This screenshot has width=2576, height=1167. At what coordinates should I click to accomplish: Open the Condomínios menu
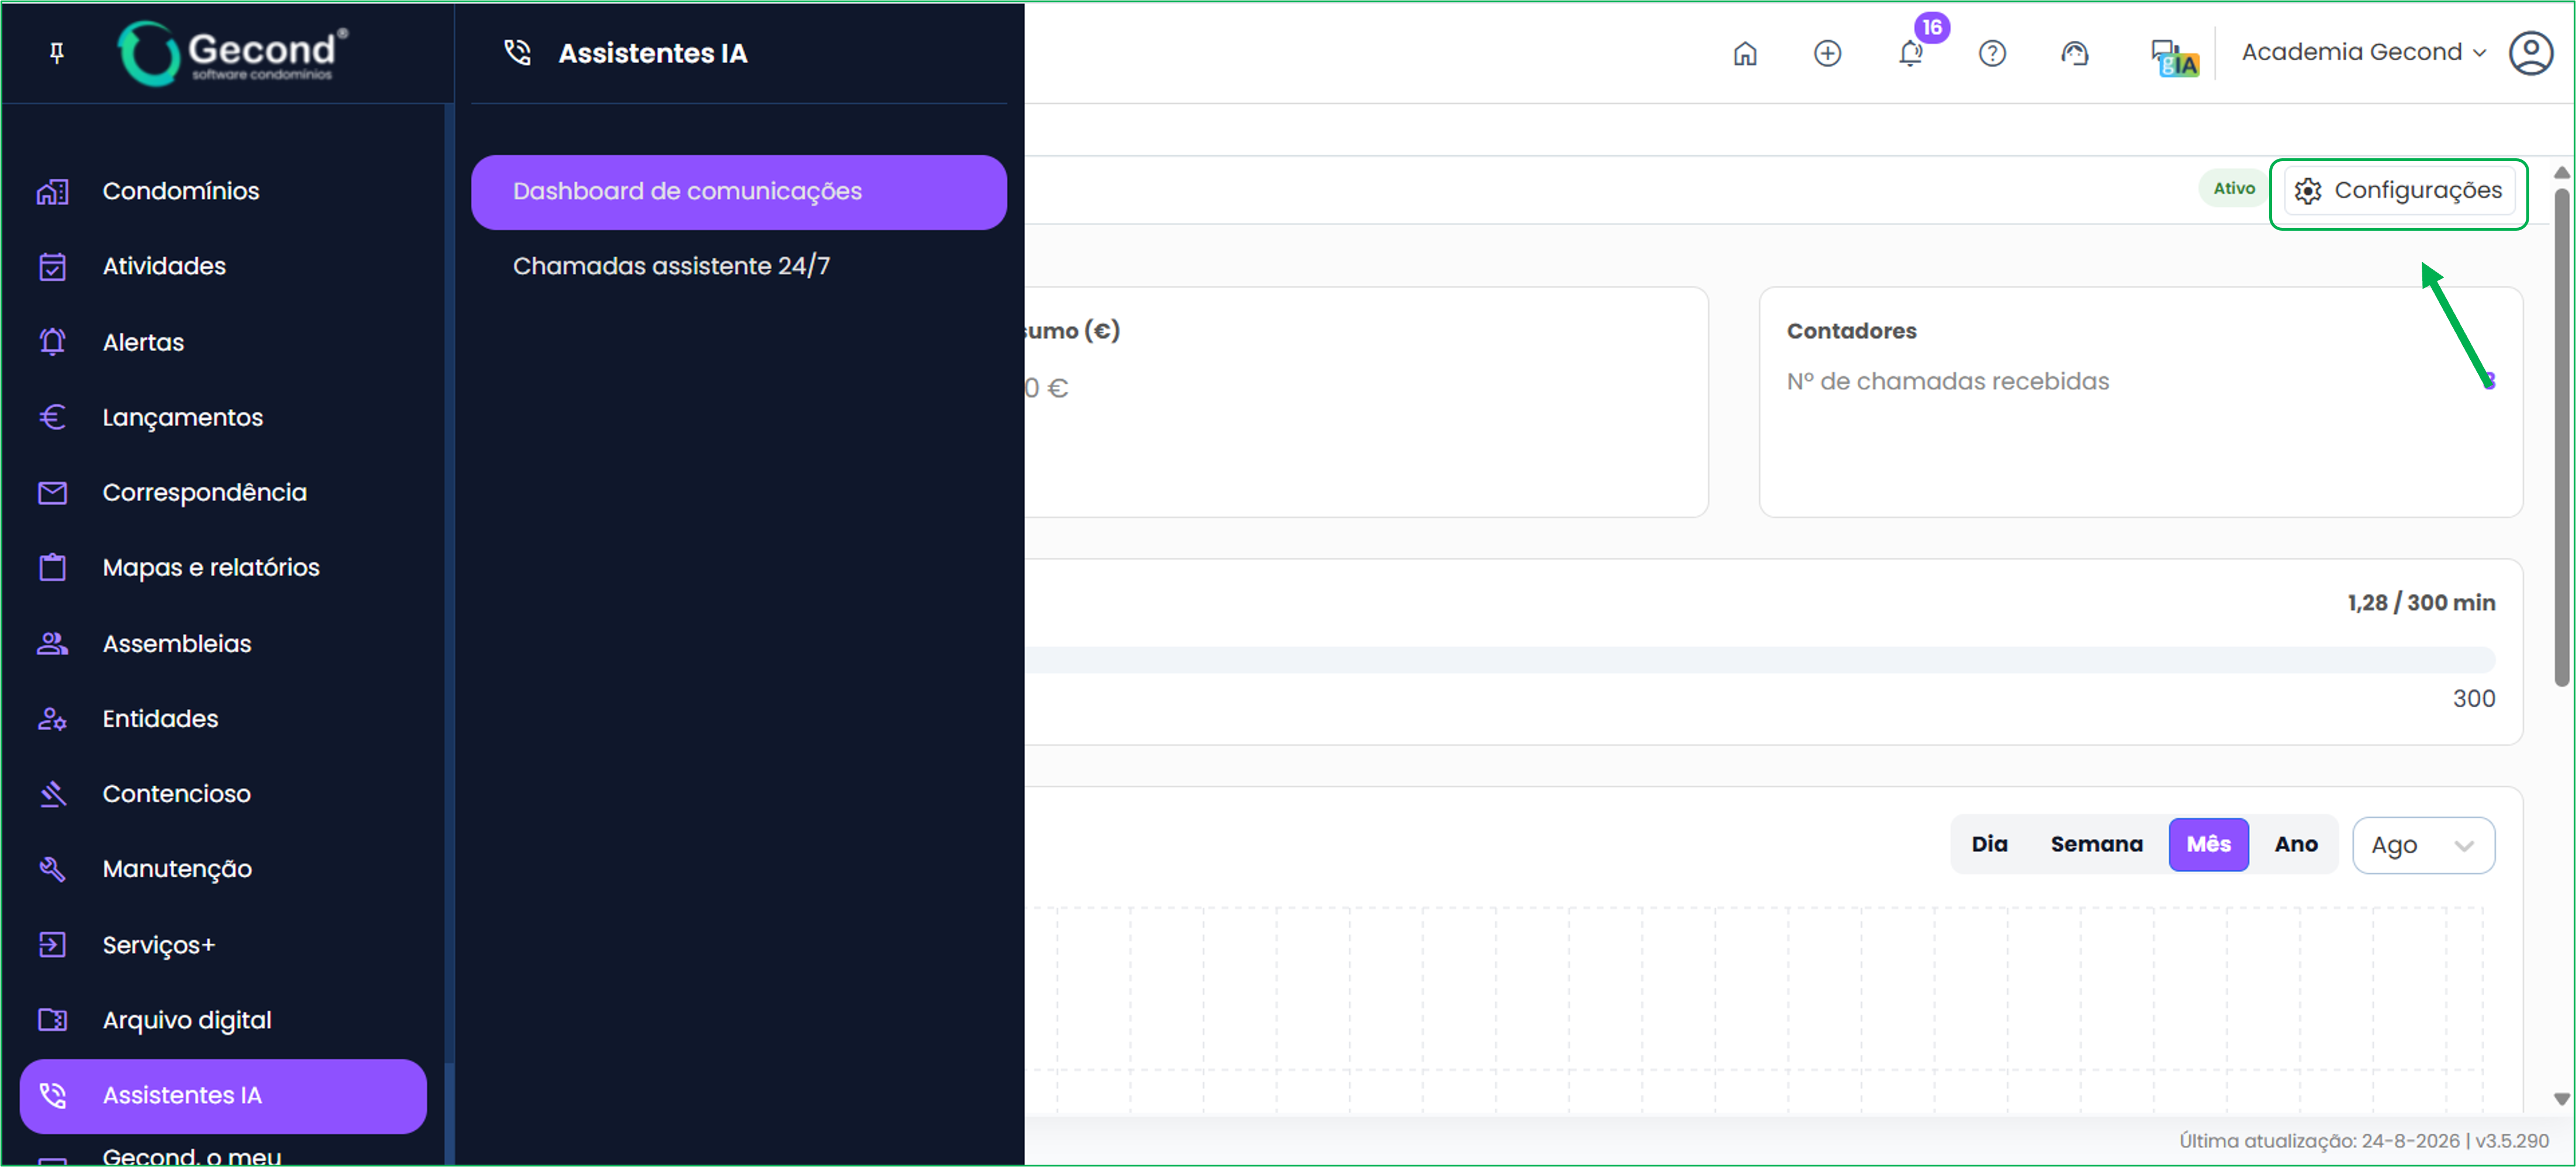point(223,191)
